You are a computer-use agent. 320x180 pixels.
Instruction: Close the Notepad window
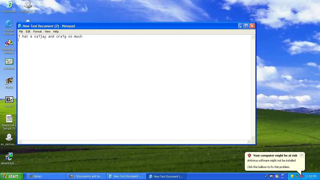[x=252, y=26]
